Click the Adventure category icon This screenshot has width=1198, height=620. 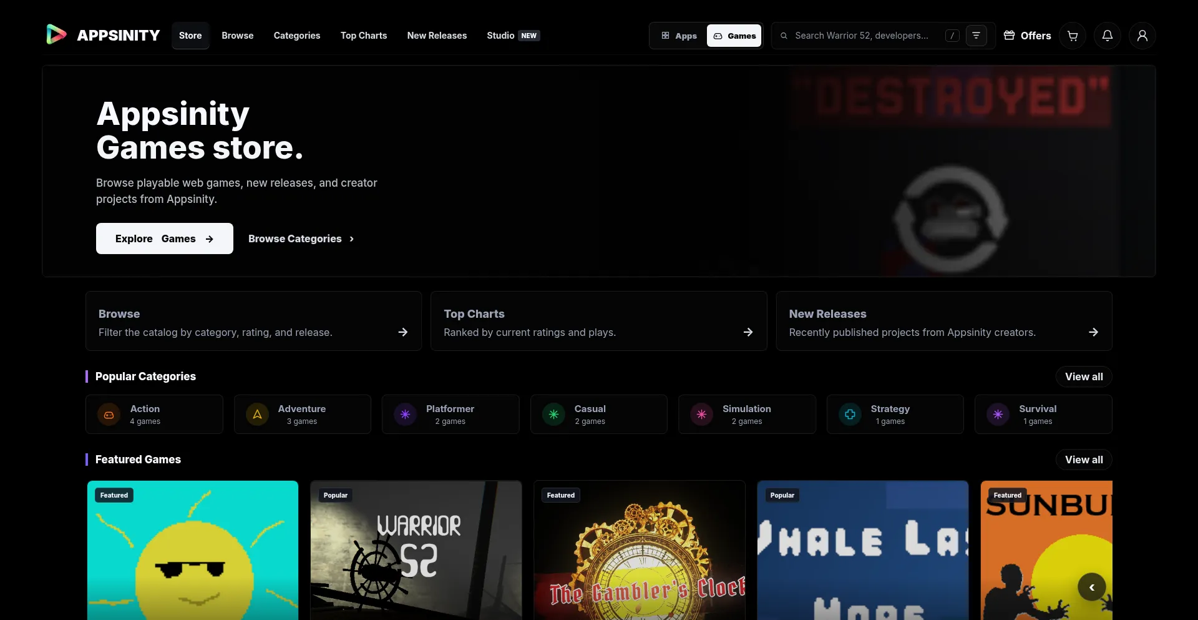[257, 414]
